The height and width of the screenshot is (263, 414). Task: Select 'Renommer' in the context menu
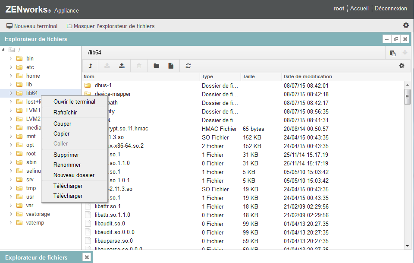point(67,165)
